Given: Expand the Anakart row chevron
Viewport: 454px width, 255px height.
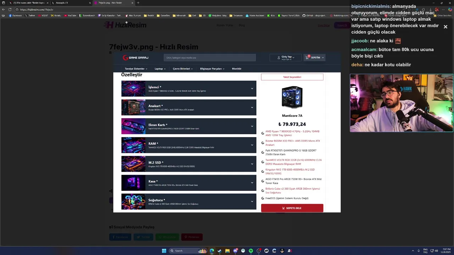Looking at the screenshot, I should pos(252,107).
